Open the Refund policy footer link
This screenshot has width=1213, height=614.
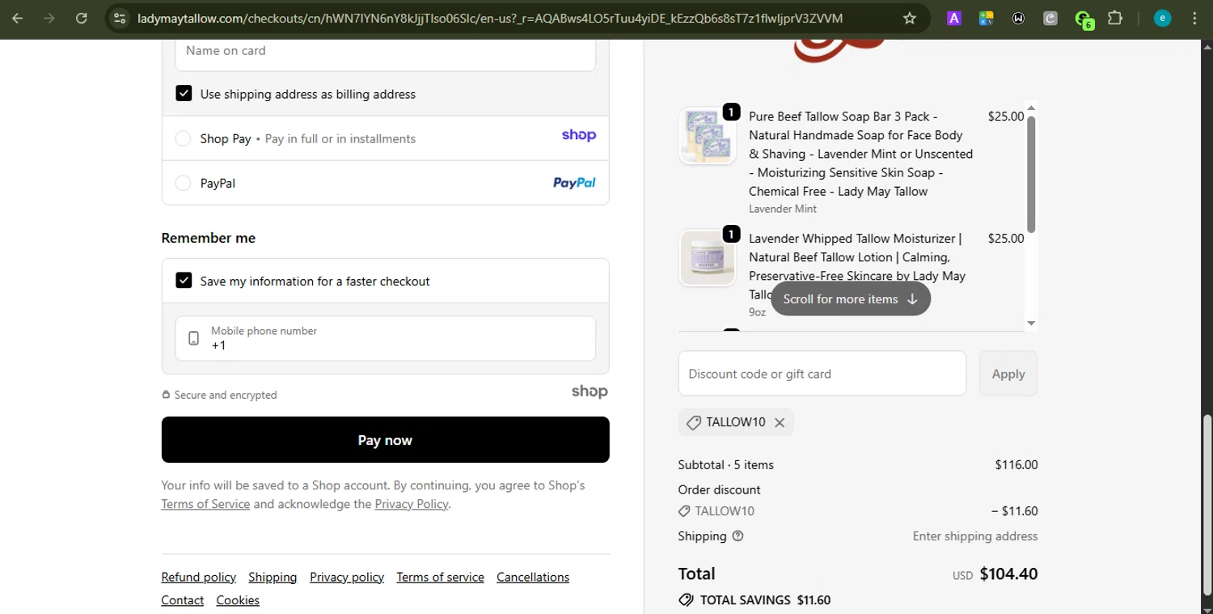(198, 577)
